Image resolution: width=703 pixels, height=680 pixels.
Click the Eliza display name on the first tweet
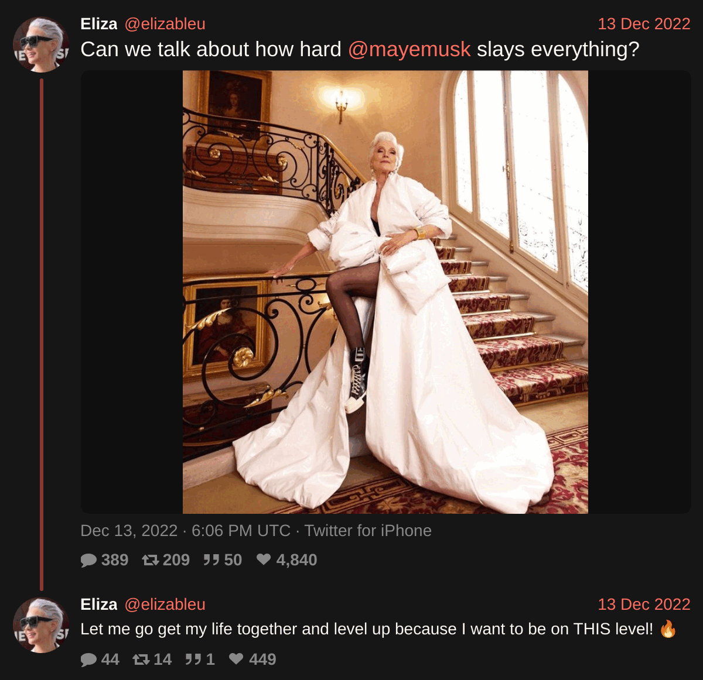(x=99, y=24)
